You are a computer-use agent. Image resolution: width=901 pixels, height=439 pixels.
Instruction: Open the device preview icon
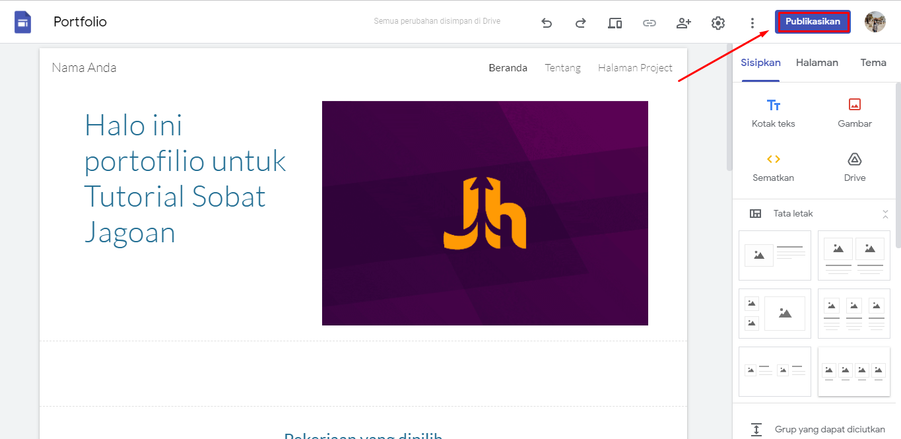[x=615, y=23]
